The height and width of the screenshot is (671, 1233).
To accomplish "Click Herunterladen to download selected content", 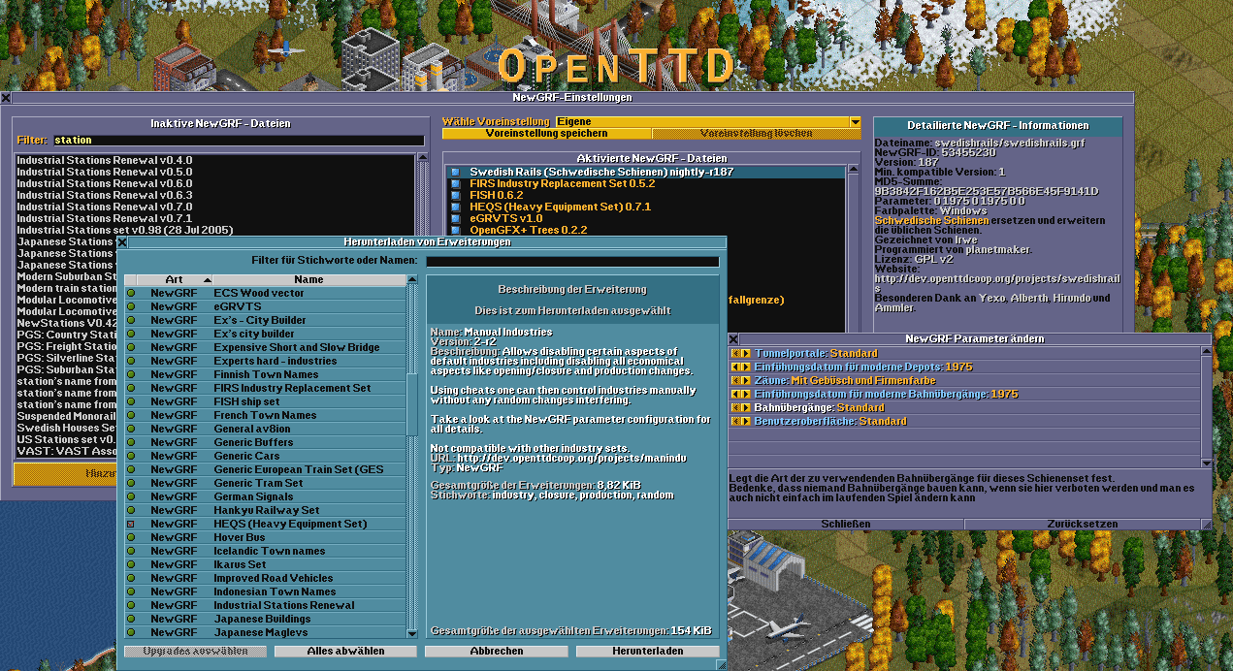I will [646, 651].
